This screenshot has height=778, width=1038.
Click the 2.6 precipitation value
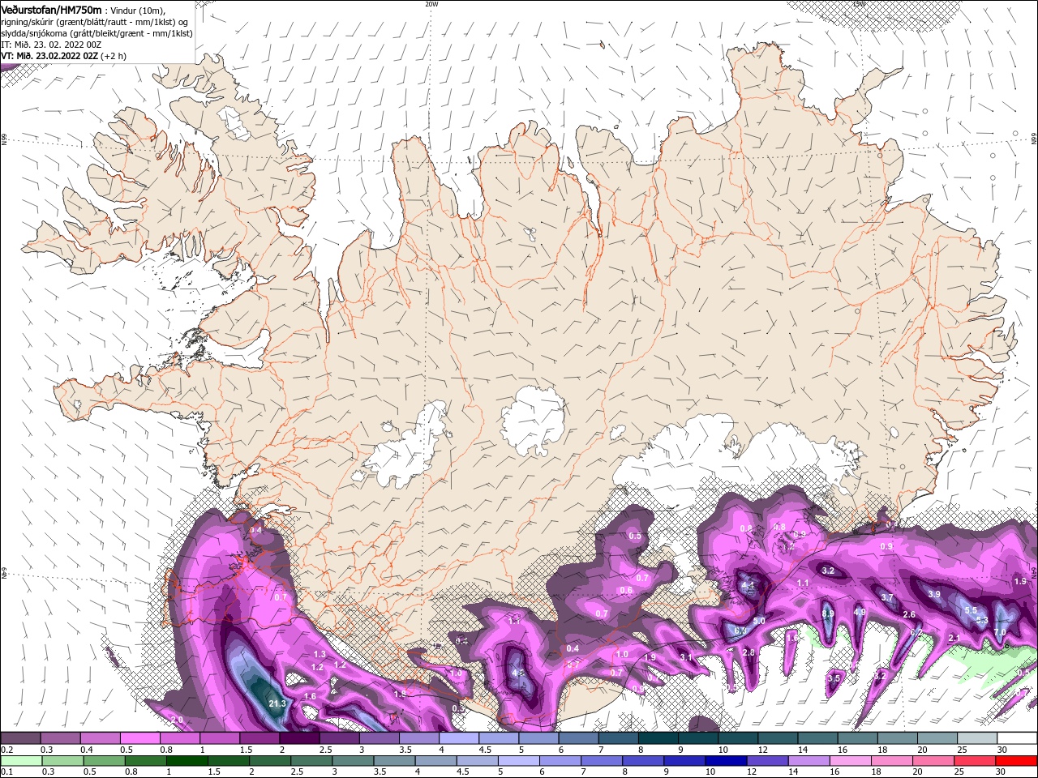pos(909,614)
